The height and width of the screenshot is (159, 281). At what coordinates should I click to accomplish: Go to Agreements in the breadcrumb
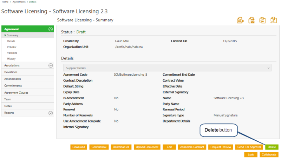(19, 2)
